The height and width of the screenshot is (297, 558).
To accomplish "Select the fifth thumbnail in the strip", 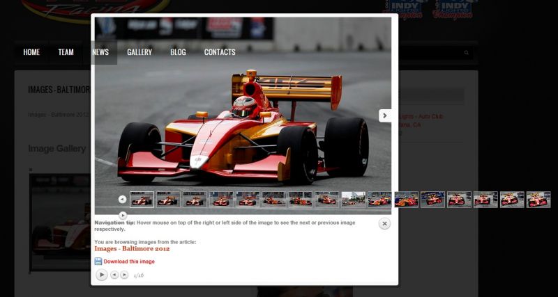I will point(248,200).
